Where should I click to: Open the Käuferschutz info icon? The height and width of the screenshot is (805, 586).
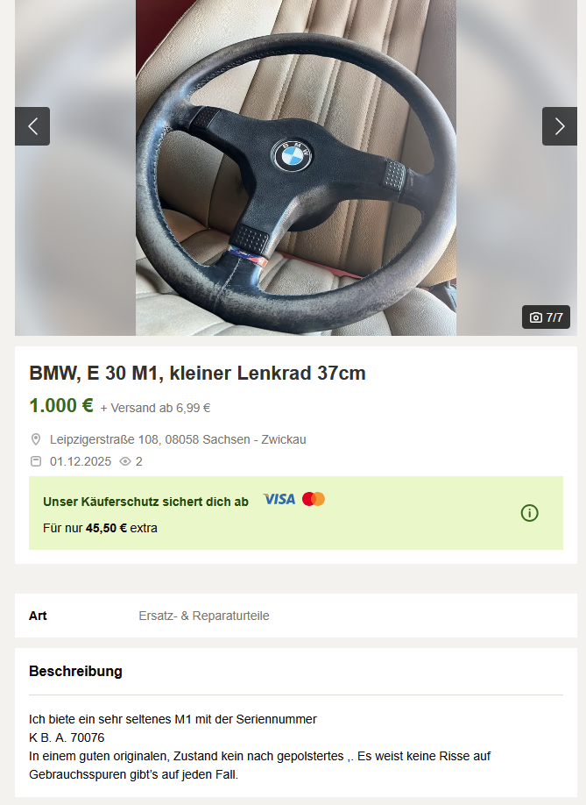tap(529, 513)
